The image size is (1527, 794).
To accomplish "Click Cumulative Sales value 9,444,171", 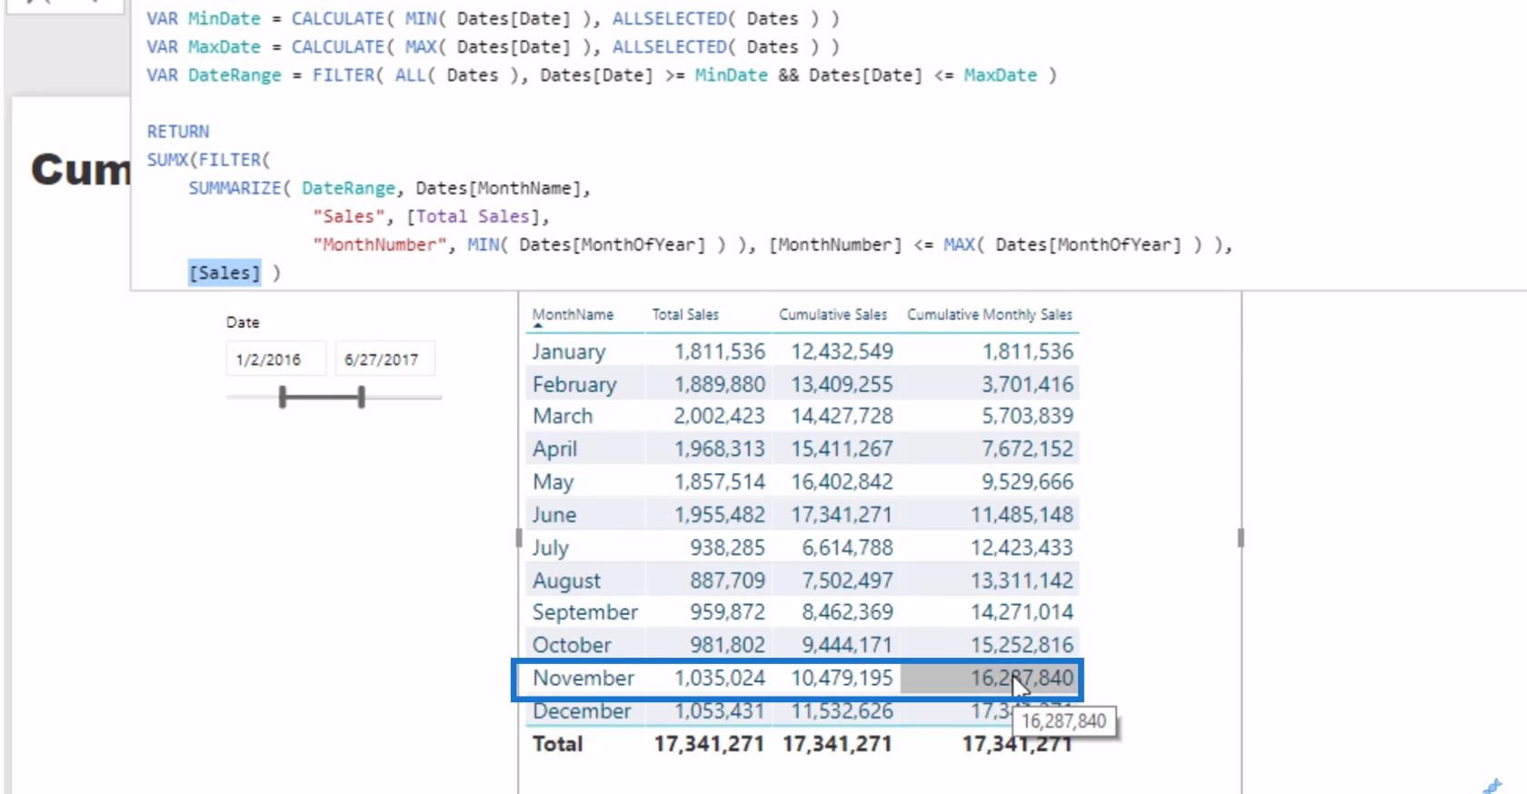I will 847,645.
